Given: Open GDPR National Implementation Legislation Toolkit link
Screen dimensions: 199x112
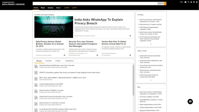Looking at the screenshot, I should tap(149, 28).
